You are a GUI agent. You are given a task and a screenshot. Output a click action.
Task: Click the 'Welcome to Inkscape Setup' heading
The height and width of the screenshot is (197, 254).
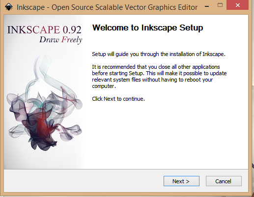(x=147, y=28)
